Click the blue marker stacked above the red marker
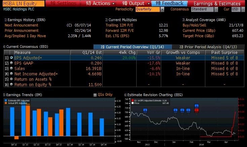This screenshot has height=147, width=247. [x=197, y=106]
